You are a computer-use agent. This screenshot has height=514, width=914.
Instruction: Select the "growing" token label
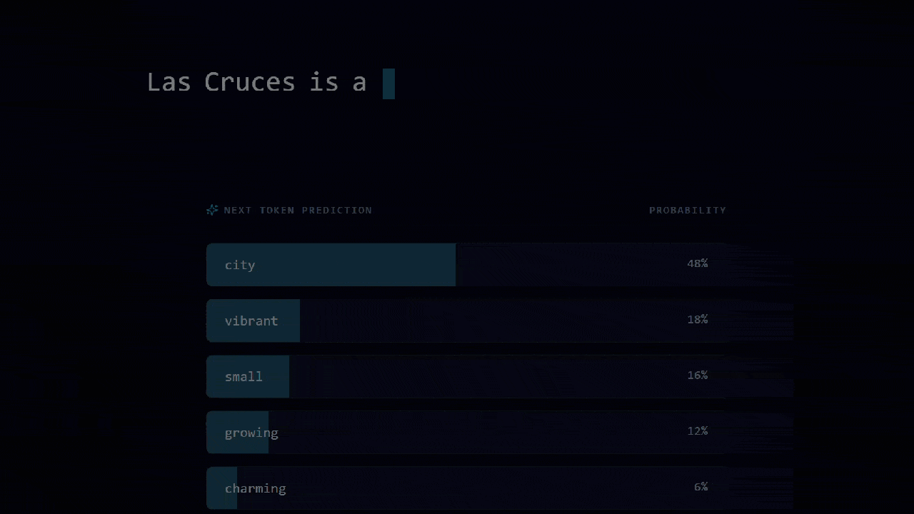pos(251,433)
